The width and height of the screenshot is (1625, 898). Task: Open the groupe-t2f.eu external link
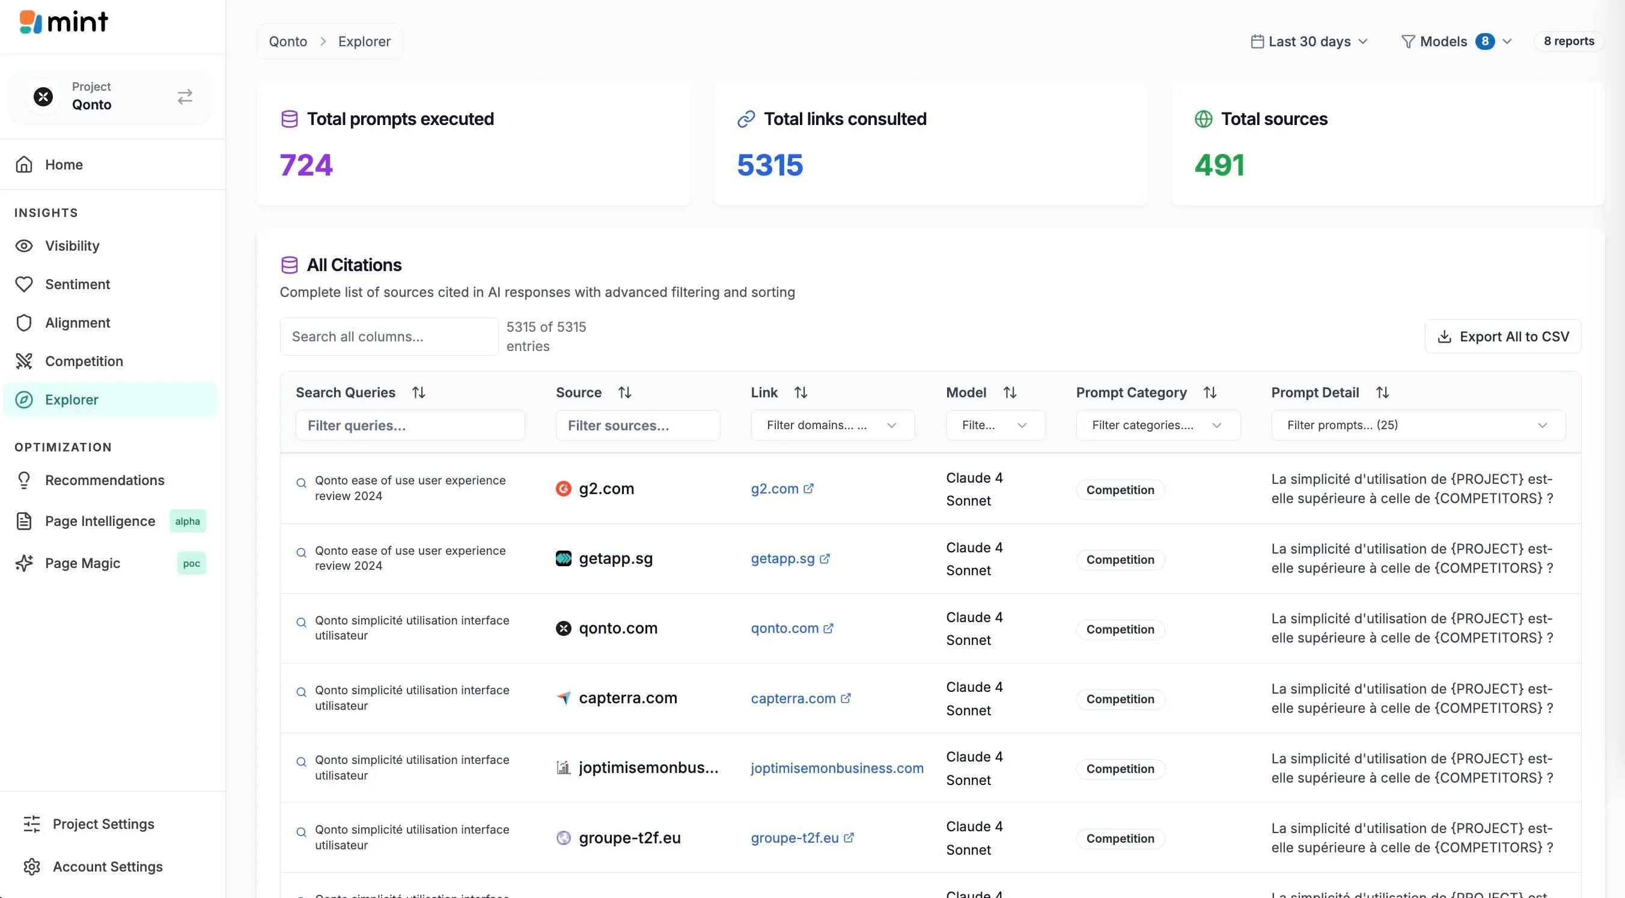802,837
